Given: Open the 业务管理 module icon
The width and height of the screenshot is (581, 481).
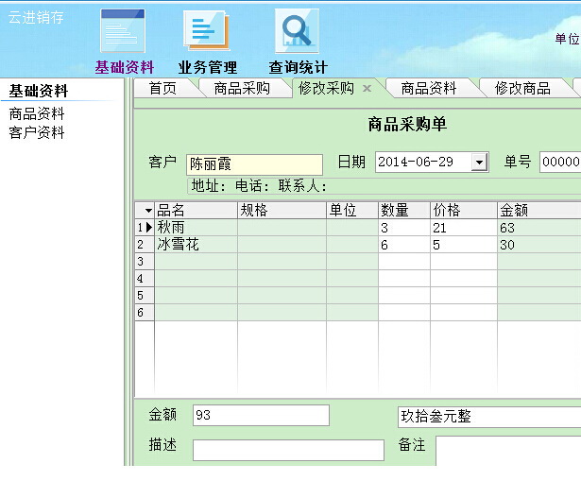Looking at the screenshot, I should 207,31.
